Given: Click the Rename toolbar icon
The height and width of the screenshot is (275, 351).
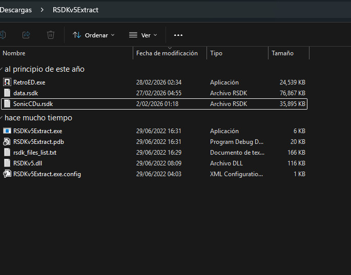Looking at the screenshot, I should click(x=3, y=35).
